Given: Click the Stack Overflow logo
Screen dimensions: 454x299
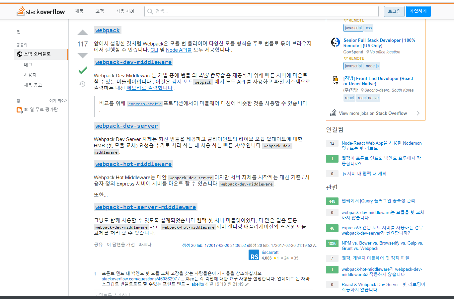Looking at the screenshot, I should (41, 11).
